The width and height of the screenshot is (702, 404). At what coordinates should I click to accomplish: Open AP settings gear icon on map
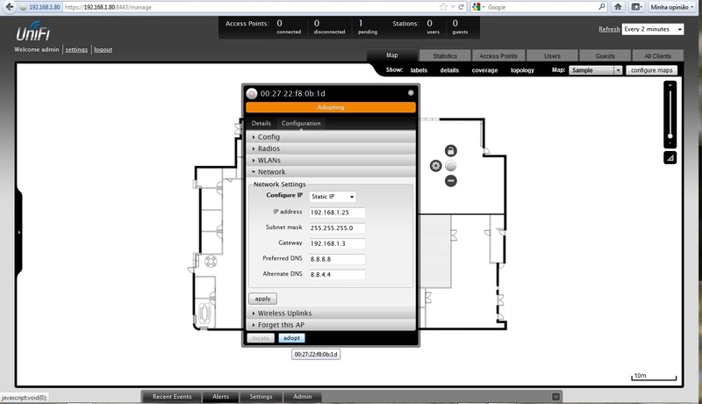[x=435, y=166]
